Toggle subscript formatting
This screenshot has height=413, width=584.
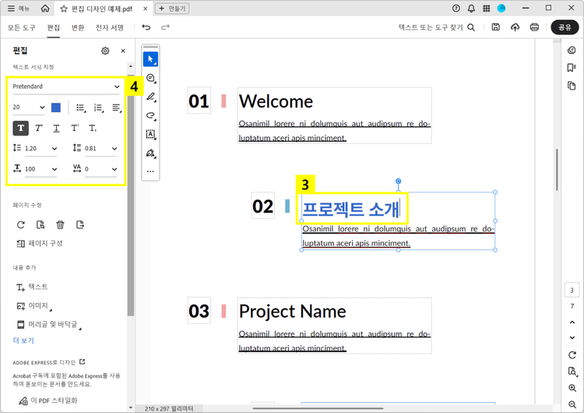[x=93, y=129]
